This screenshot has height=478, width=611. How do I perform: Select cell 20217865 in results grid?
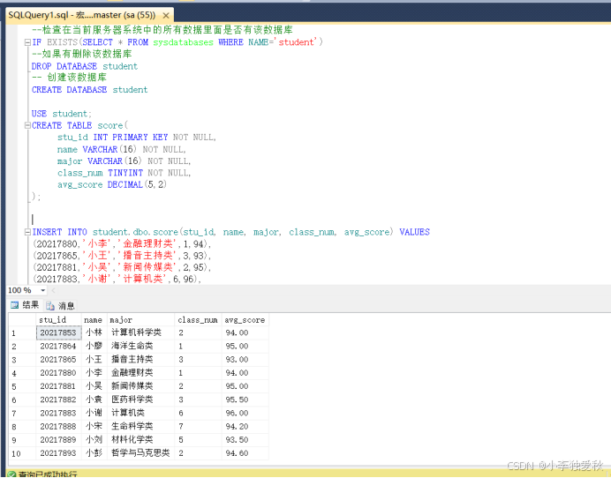point(58,359)
